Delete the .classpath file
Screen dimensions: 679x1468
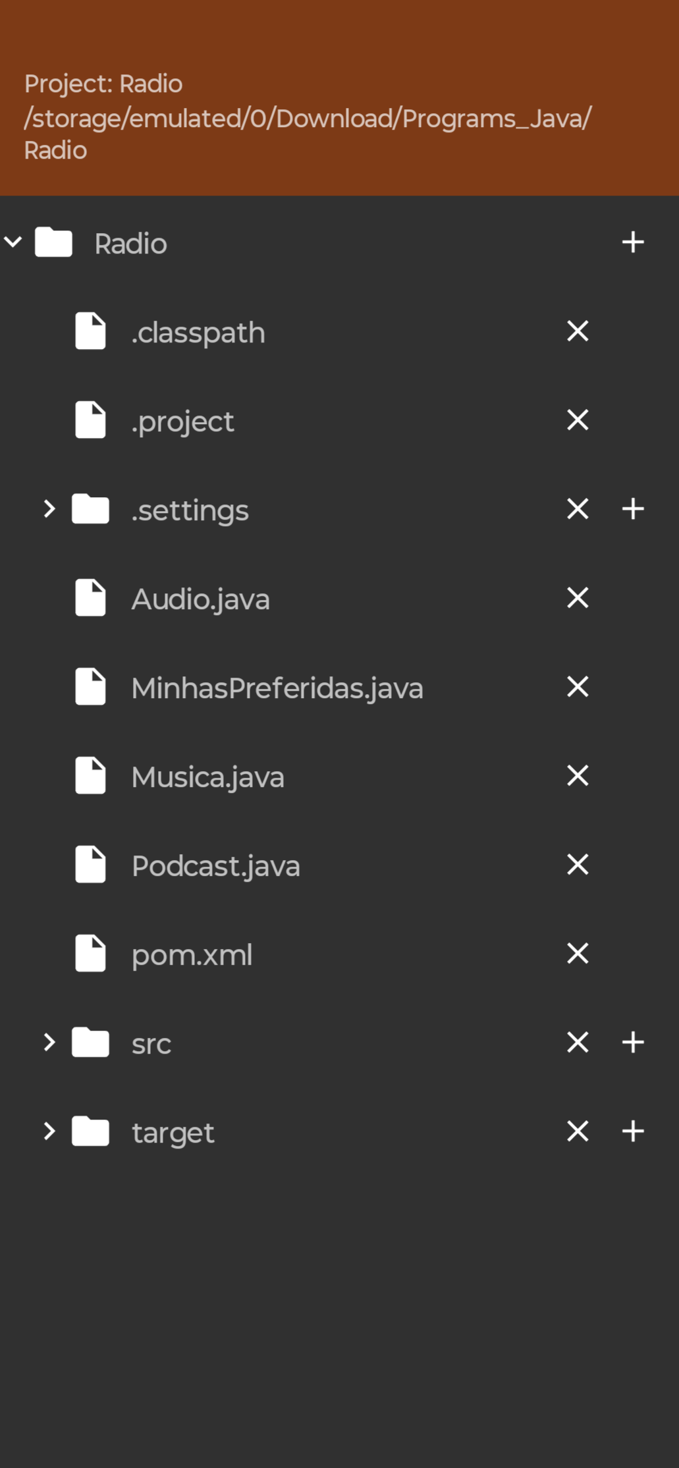pos(578,331)
